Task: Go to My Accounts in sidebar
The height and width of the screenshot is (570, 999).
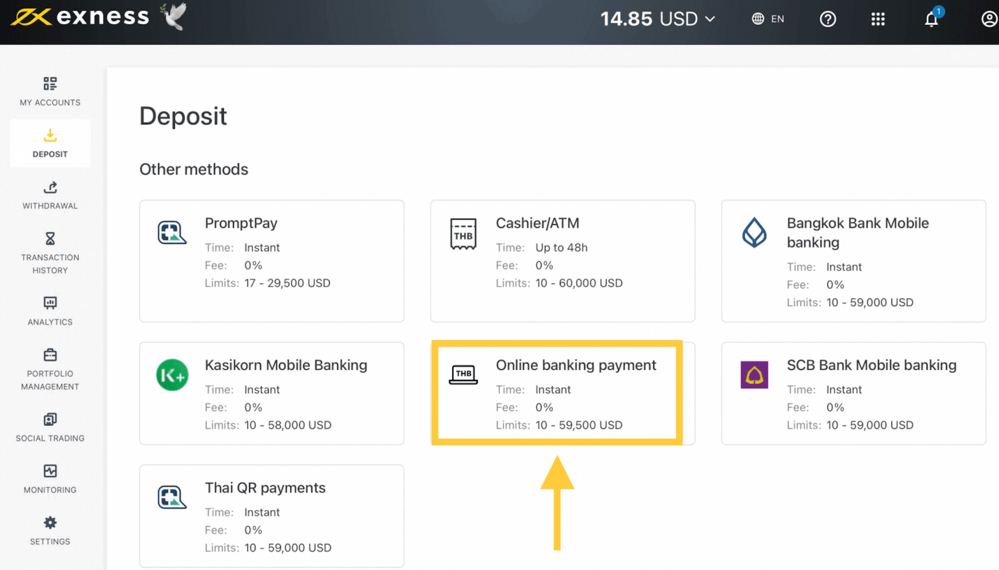Action: (x=50, y=92)
